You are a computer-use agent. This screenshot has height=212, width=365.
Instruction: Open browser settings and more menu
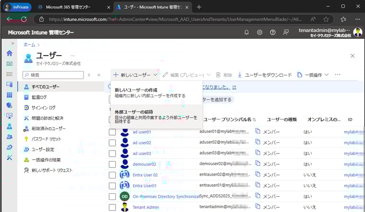[x=358, y=19]
